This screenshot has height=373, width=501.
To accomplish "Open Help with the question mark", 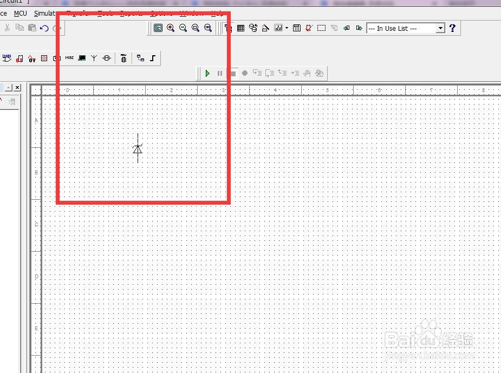I will coord(452,28).
